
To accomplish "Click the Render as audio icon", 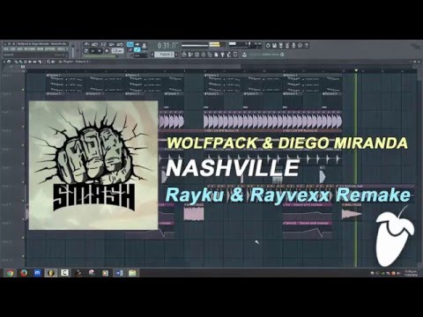I will pos(281,46).
